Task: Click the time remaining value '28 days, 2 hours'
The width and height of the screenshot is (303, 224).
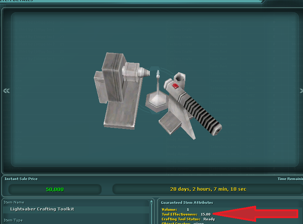Action: [x=208, y=189]
